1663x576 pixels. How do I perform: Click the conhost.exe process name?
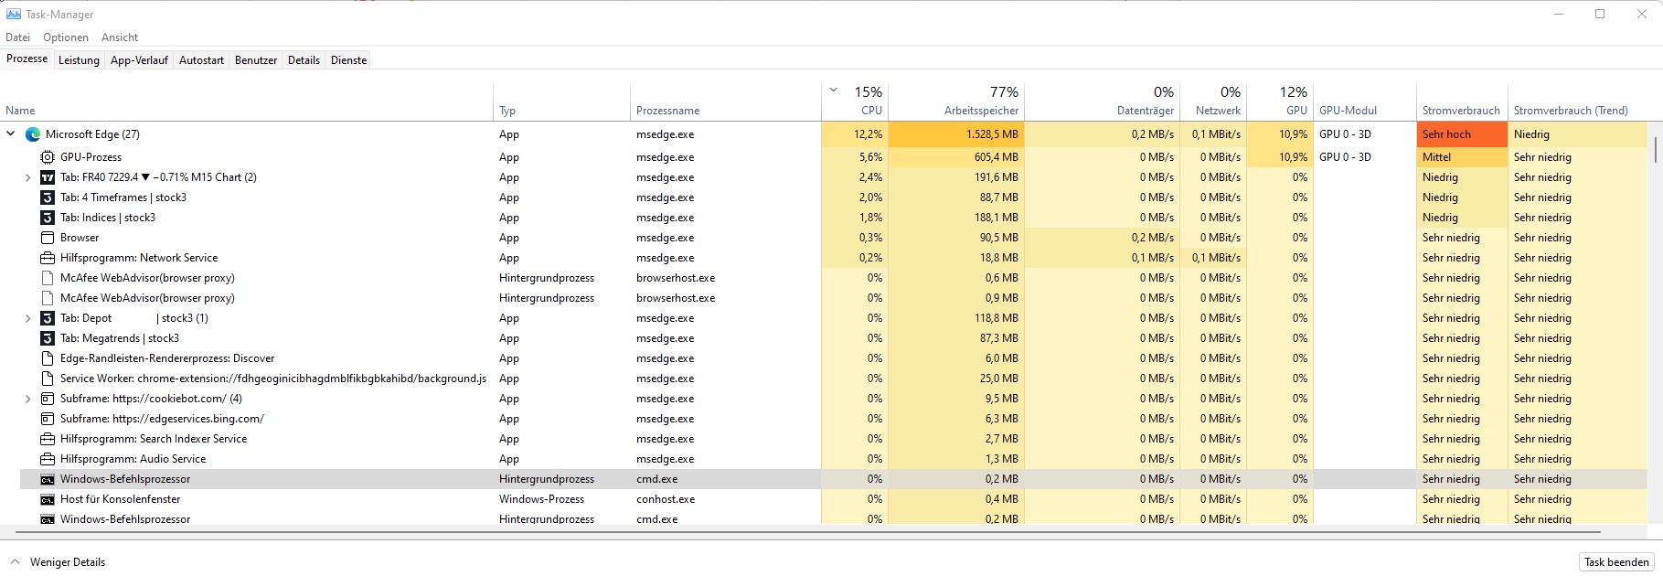pyautogui.click(x=666, y=499)
